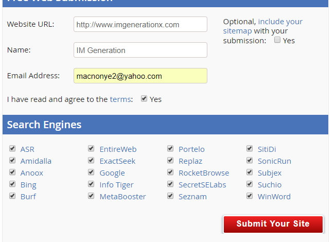Screen dimensions: 336x242
Task: Toggle the Info Tiger checkbox
Action: 91,184
